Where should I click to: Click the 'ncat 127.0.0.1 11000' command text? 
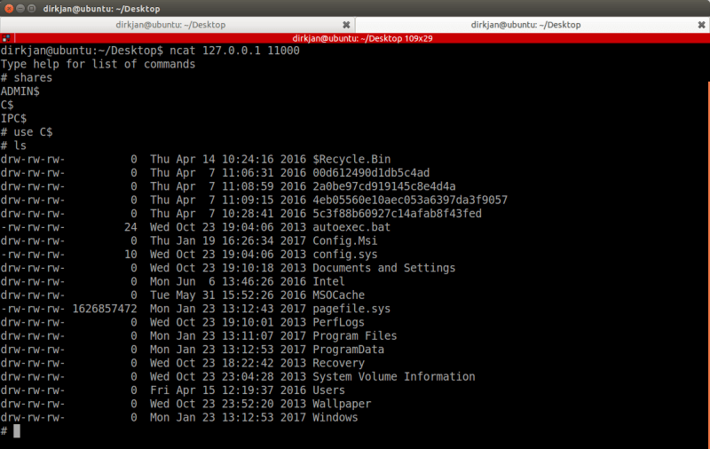234,51
